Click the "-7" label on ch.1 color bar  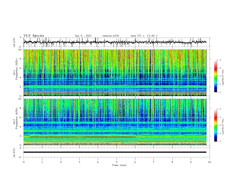220,92
